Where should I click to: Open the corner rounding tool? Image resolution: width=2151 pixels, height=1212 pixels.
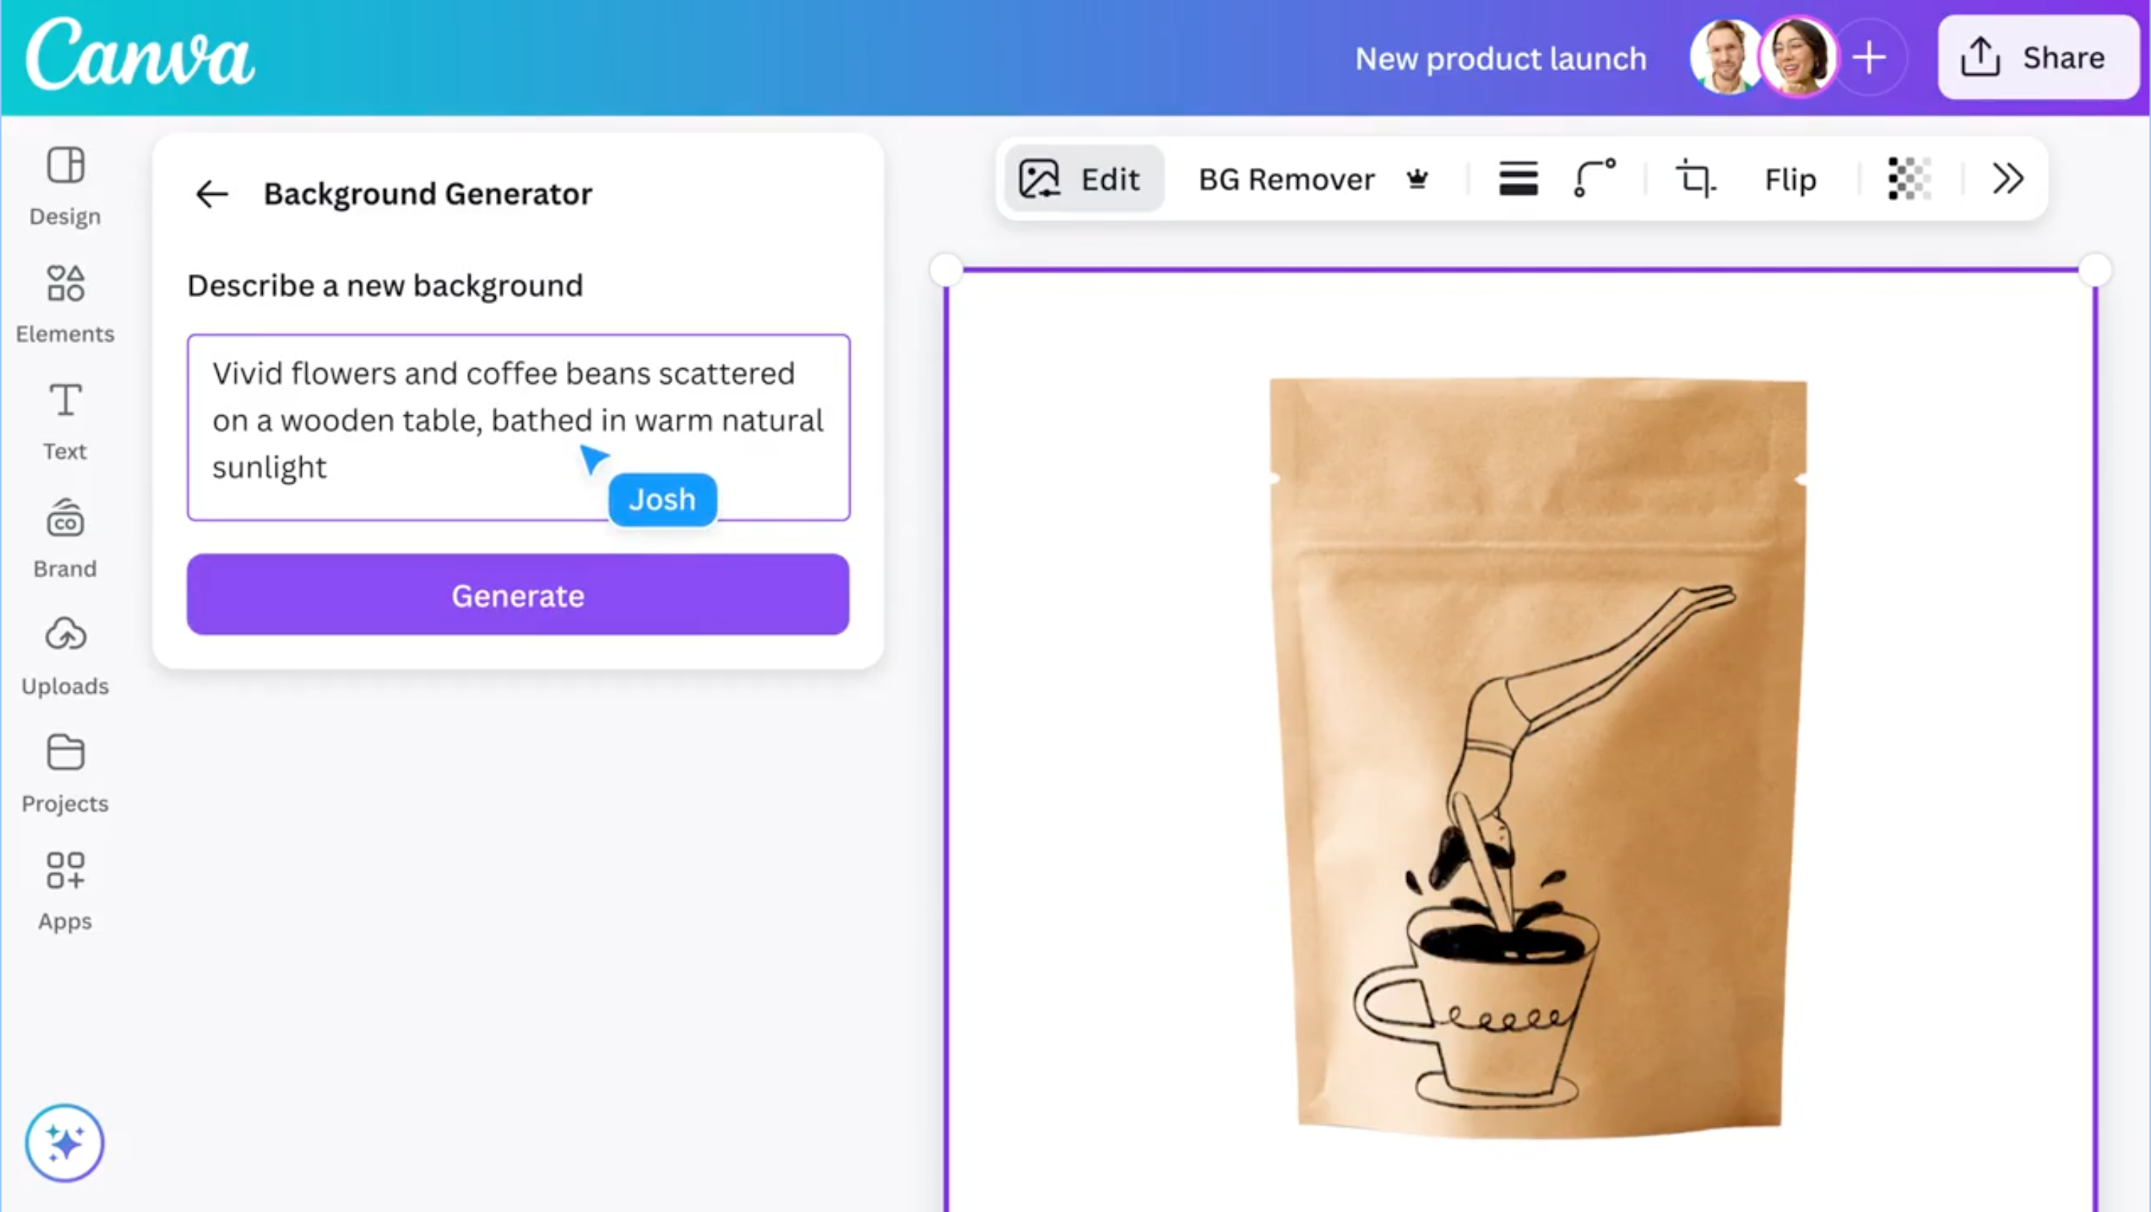(x=1594, y=178)
